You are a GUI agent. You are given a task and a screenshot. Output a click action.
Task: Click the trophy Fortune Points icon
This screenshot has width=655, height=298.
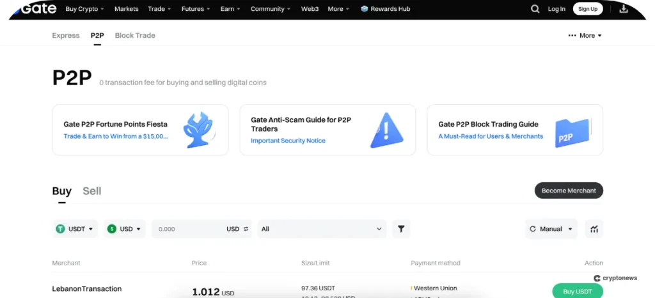(200, 130)
